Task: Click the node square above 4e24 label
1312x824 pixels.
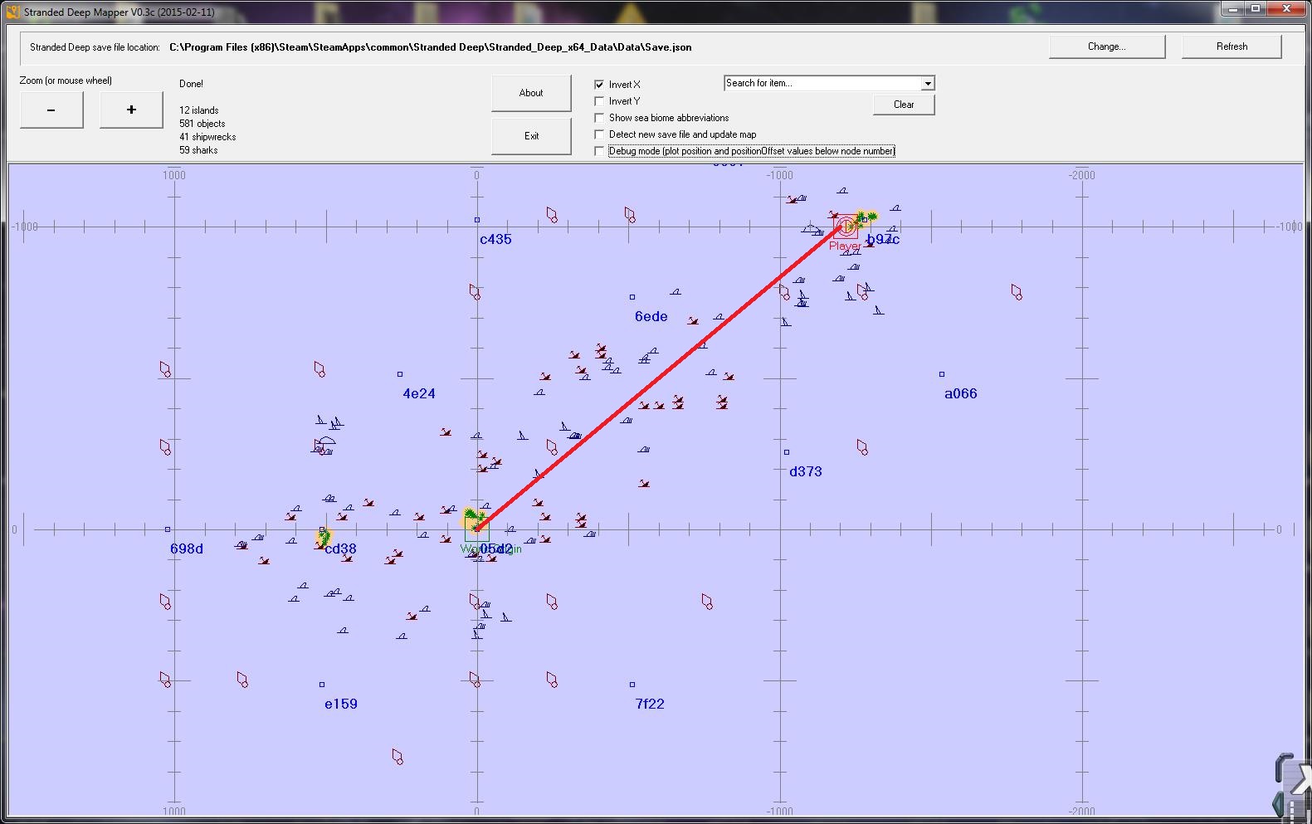Action: [400, 374]
